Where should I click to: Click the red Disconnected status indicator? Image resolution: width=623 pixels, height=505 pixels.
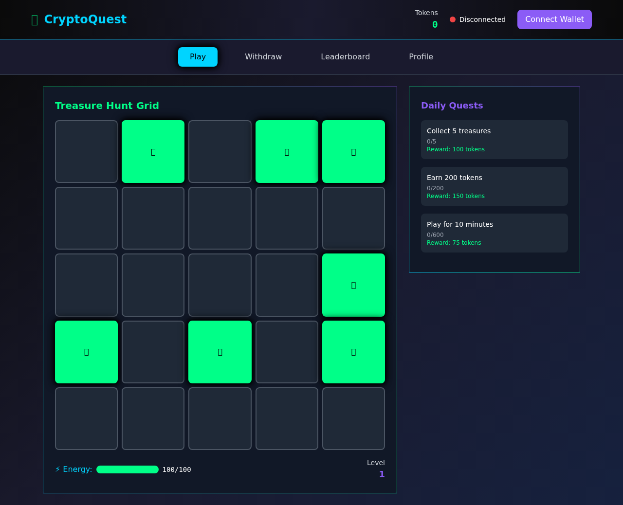[452, 19]
